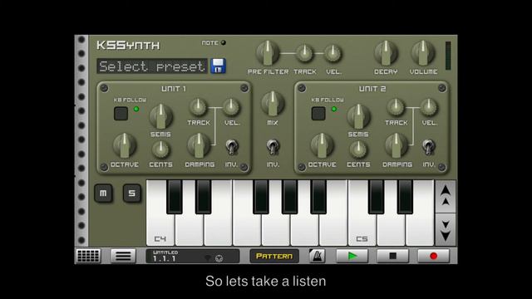Click the Unit 2 Track knob
532x299 pixels.
tap(396, 107)
